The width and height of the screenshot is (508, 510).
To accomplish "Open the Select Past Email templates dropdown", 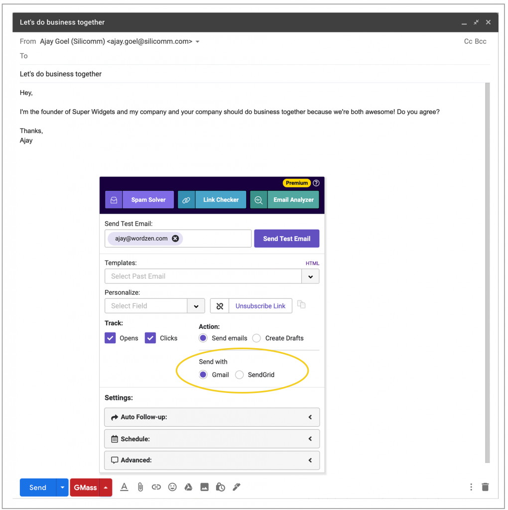I will click(310, 276).
